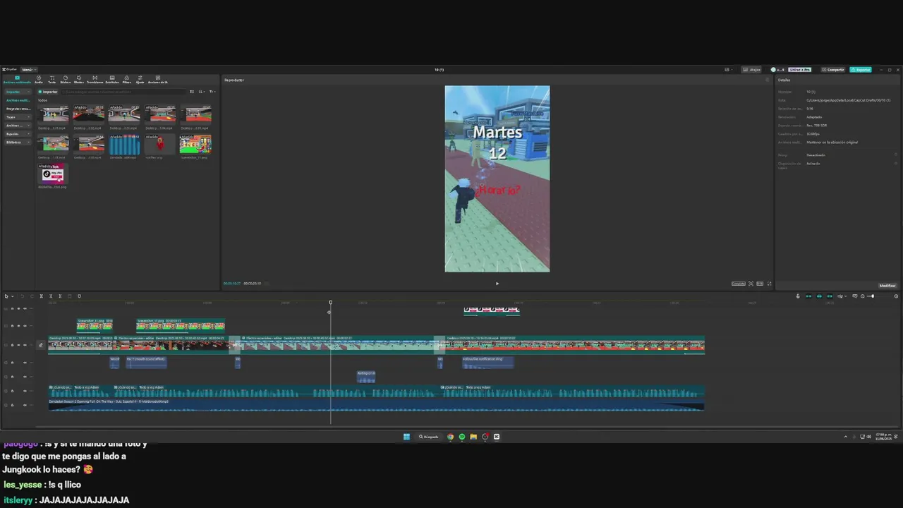Open the Menú dropdown

29,70
